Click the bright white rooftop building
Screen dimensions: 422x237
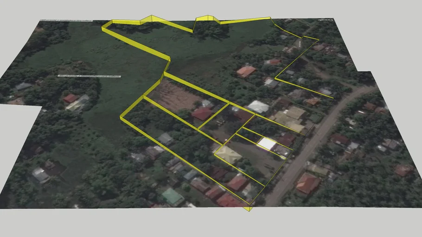267,143
